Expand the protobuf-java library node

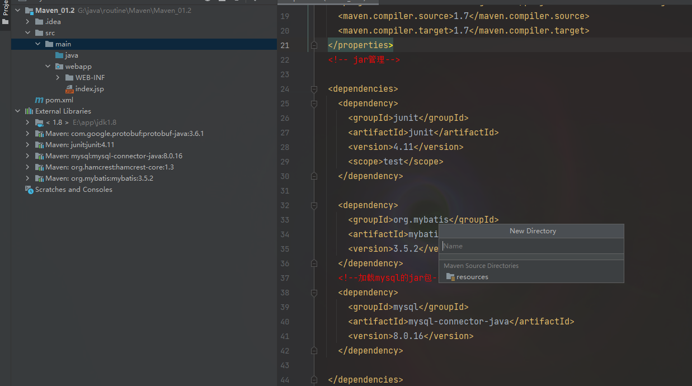click(x=27, y=134)
